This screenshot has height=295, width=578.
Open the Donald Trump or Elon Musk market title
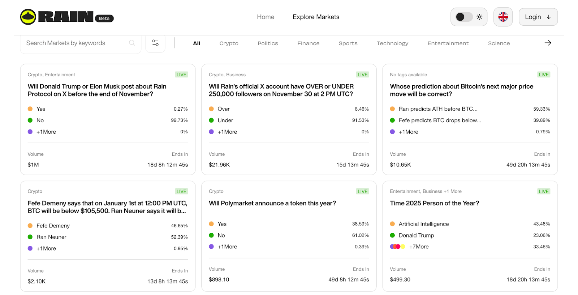click(x=97, y=90)
